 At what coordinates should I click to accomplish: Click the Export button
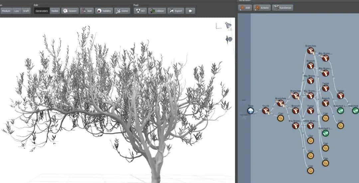tap(176, 11)
